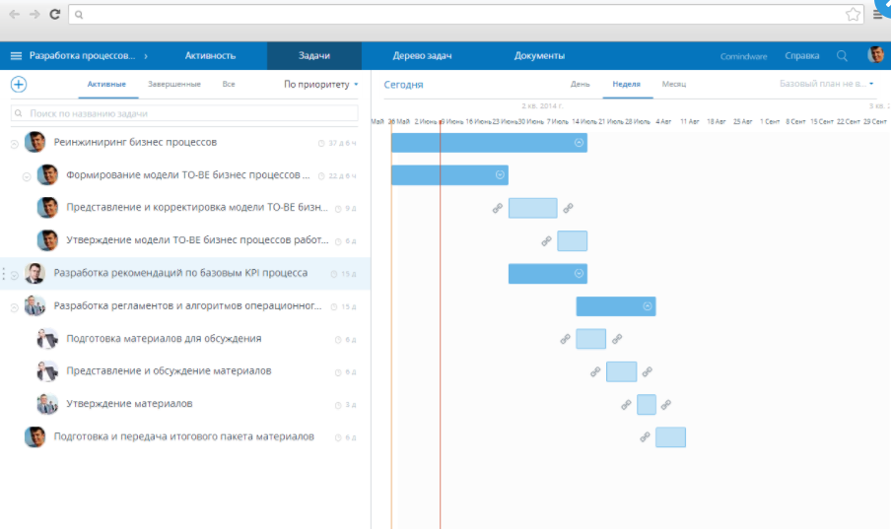The width and height of the screenshot is (891, 529).
Task: Collapse Реинжиниринг бизнес процессов tree row
Action: 14,145
